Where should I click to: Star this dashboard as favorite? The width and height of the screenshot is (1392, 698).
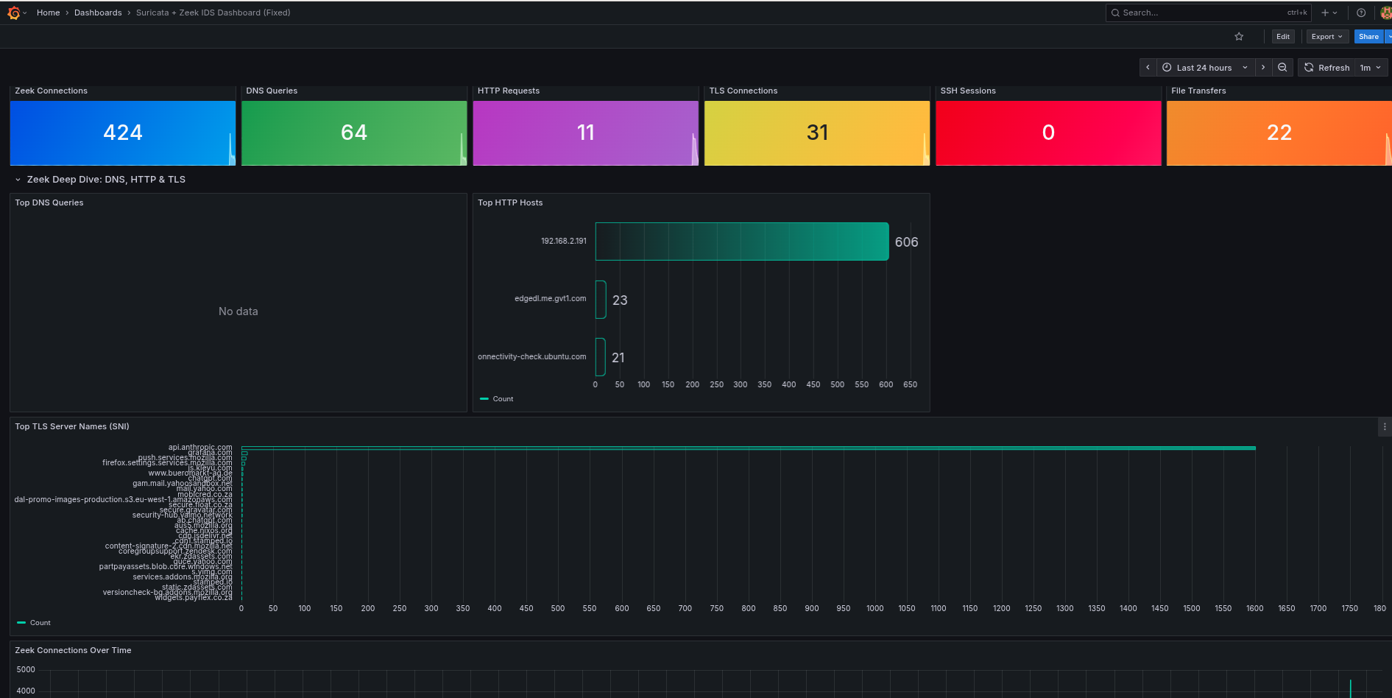point(1239,37)
